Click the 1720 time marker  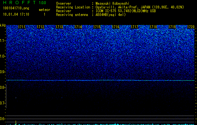(x=191, y=27)
